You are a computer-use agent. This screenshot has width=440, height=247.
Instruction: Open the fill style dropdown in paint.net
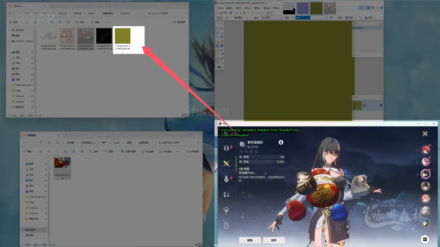pyautogui.click(x=271, y=18)
